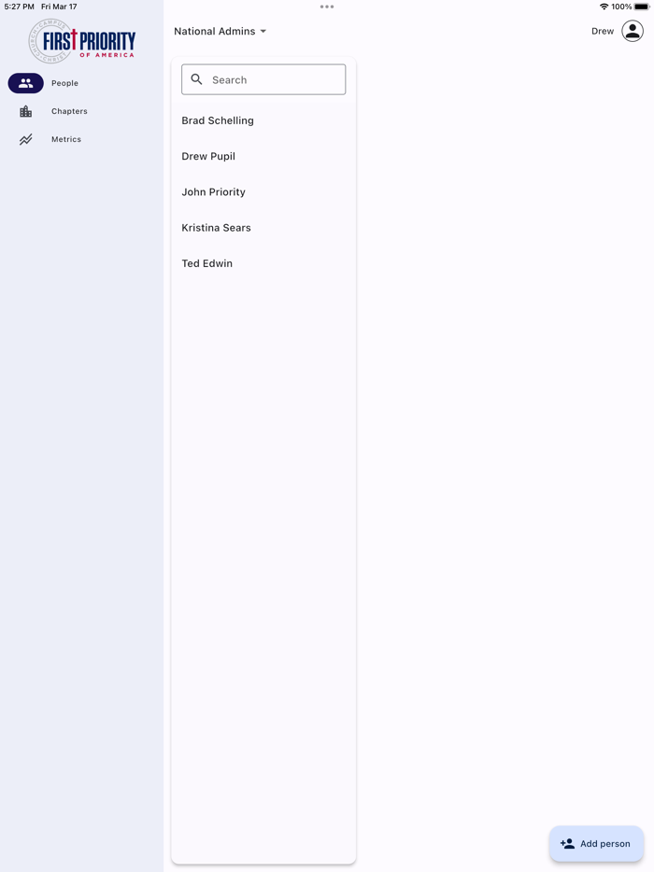Click the National Admins dropdown arrow

pyautogui.click(x=263, y=31)
